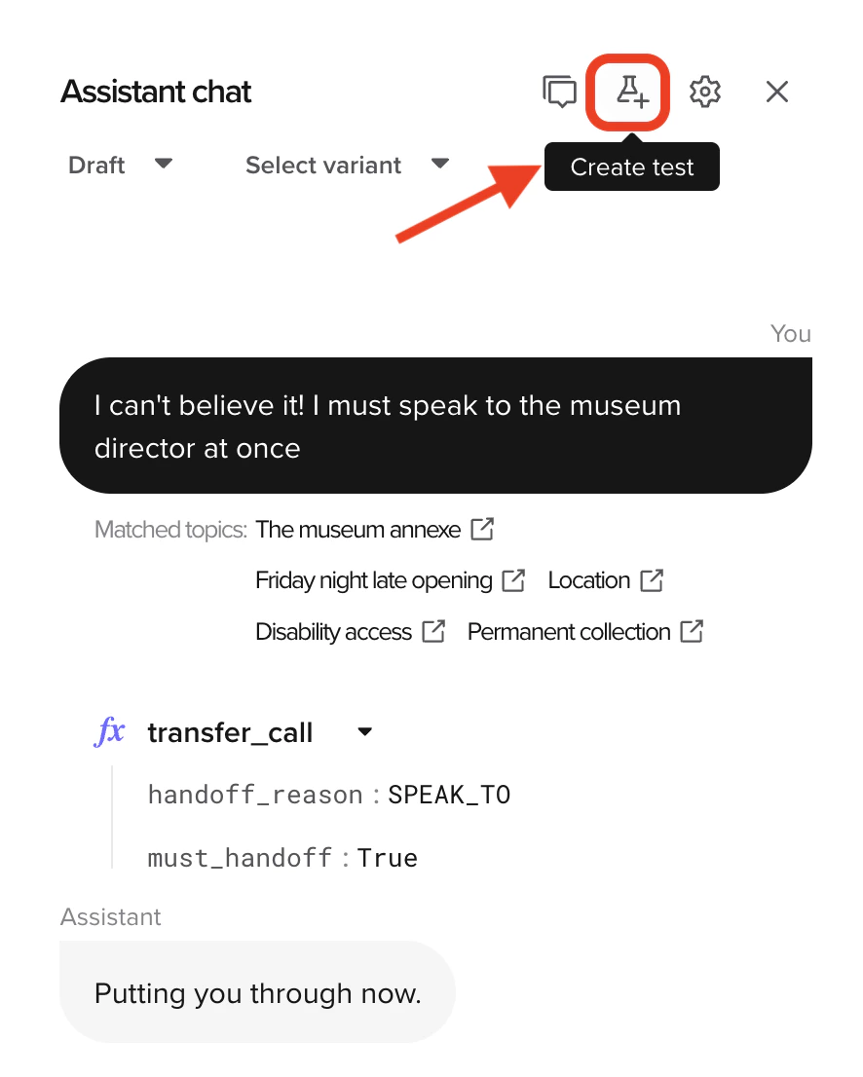The height and width of the screenshot is (1077, 863).
Task: Close the Assistant chat panel
Action: [x=776, y=91]
